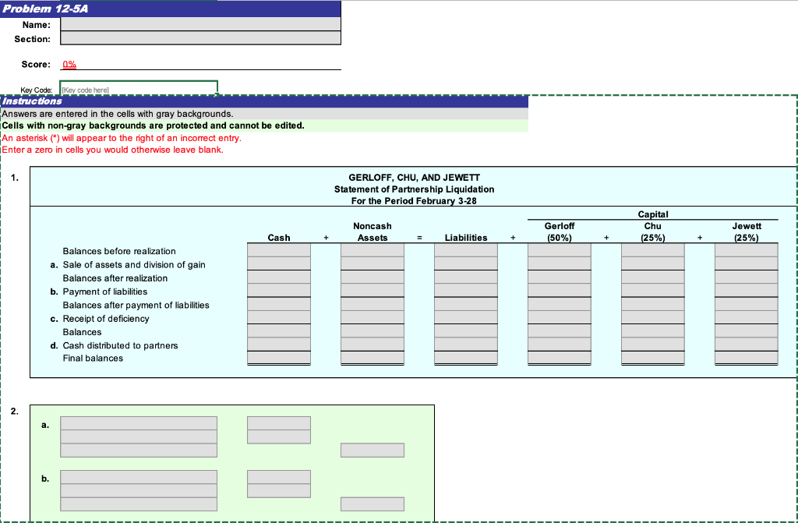The height and width of the screenshot is (523, 798).
Task: Click credit amount cell in entry 2a
Action: tap(373, 451)
